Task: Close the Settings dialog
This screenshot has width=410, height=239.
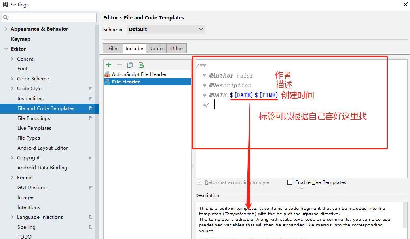Action: coord(405,4)
